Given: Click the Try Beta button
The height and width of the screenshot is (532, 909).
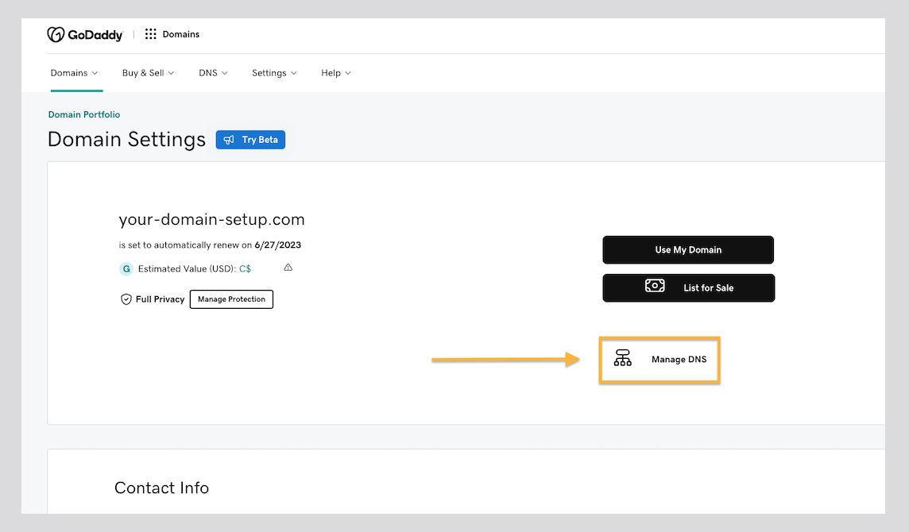Looking at the screenshot, I should (x=250, y=139).
